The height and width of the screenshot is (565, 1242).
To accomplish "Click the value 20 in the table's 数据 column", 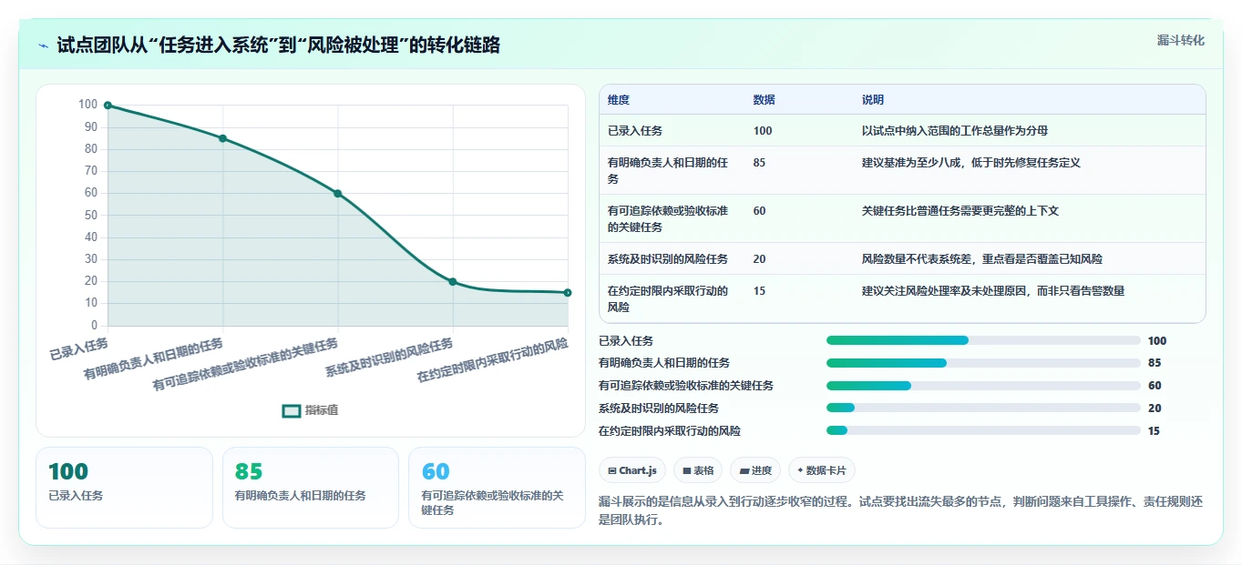I will tap(760, 259).
